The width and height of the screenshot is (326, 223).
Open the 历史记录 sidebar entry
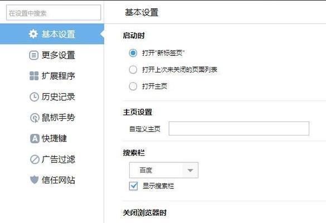pyautogui.click(x=52, y=97)
